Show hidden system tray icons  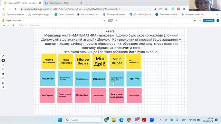[x=161, y=120]
